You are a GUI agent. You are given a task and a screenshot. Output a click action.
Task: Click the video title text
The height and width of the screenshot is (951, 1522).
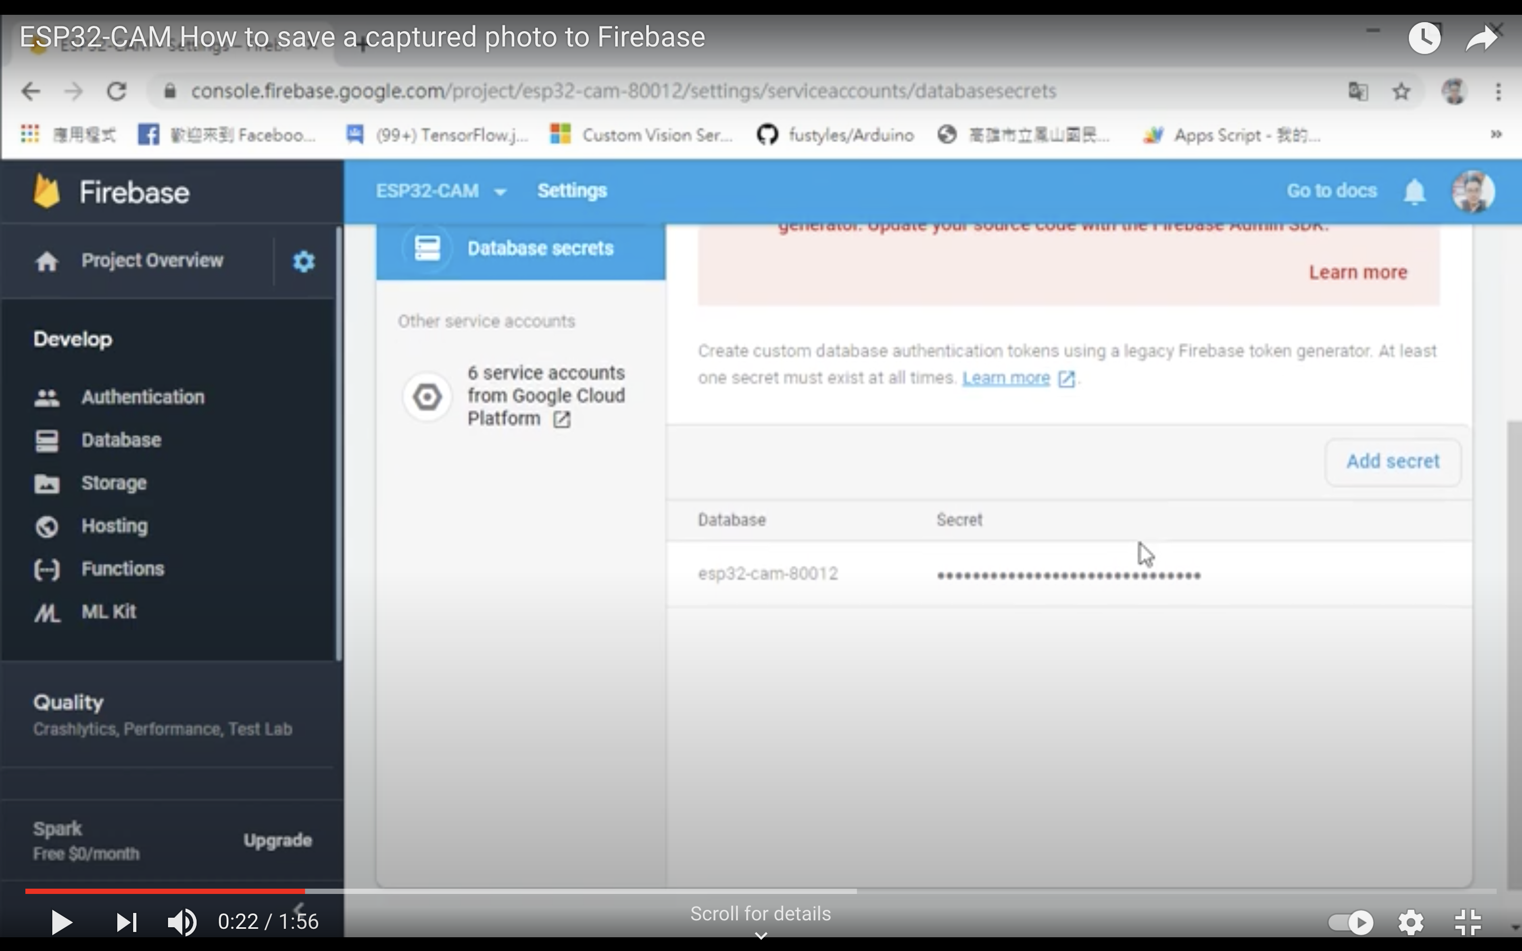click(x=362, y=37)
